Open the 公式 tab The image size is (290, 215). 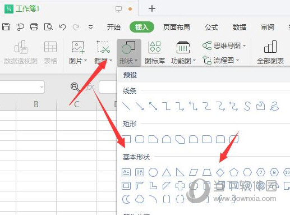pos(211,28)
